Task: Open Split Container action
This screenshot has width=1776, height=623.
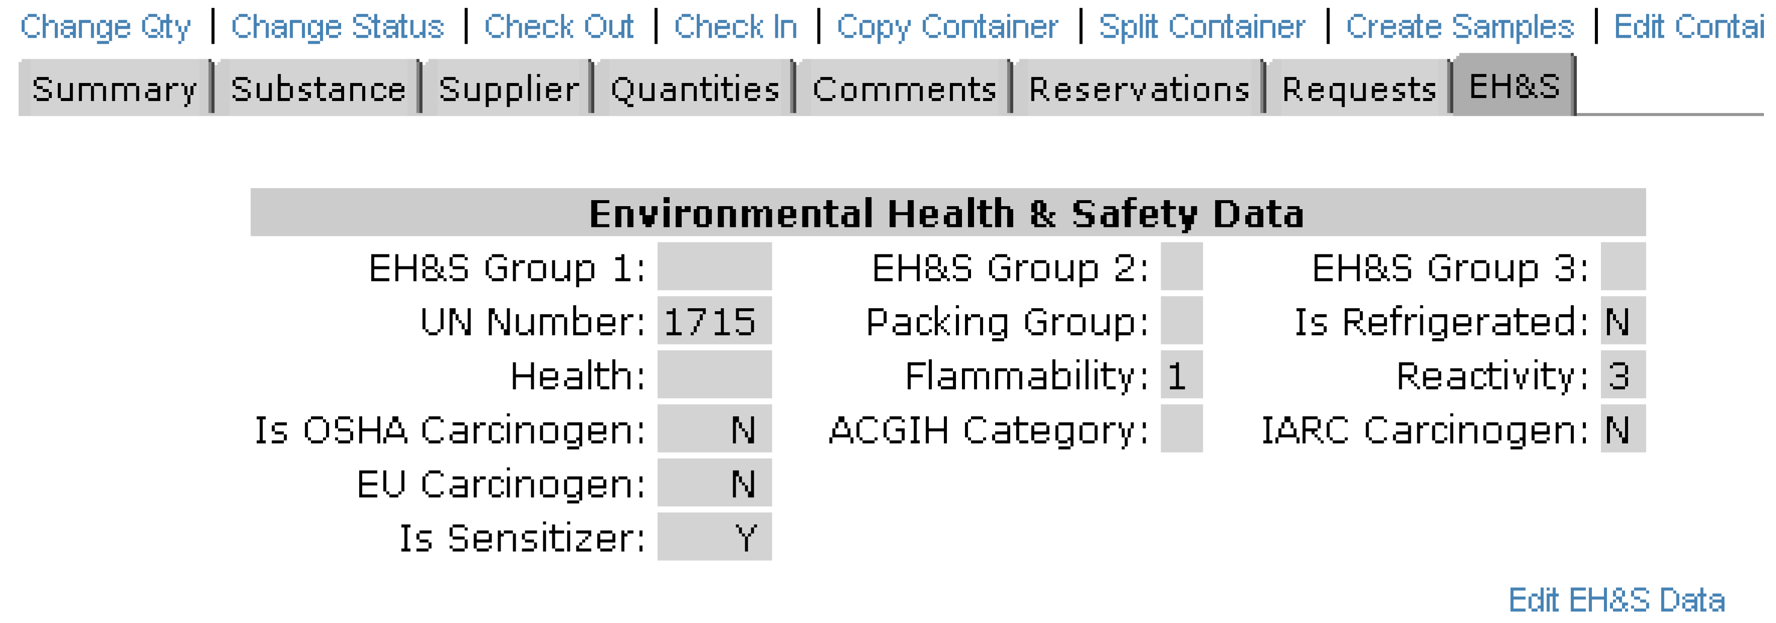Action: (1202, 28)
